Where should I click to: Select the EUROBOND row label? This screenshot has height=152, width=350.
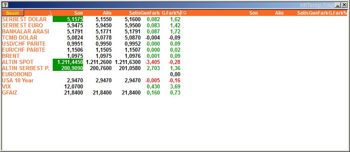pos(17,74)
